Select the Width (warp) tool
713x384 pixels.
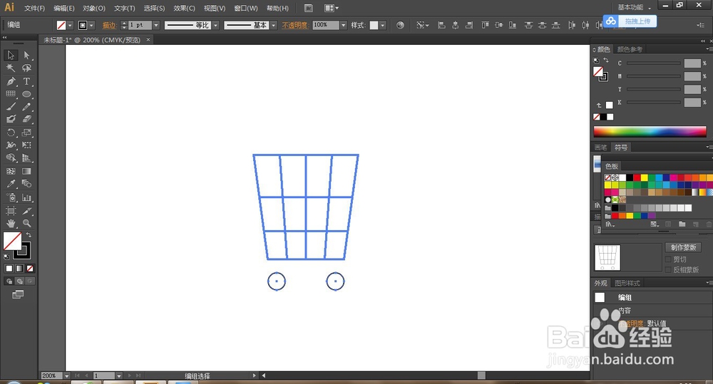click(11, 145)
